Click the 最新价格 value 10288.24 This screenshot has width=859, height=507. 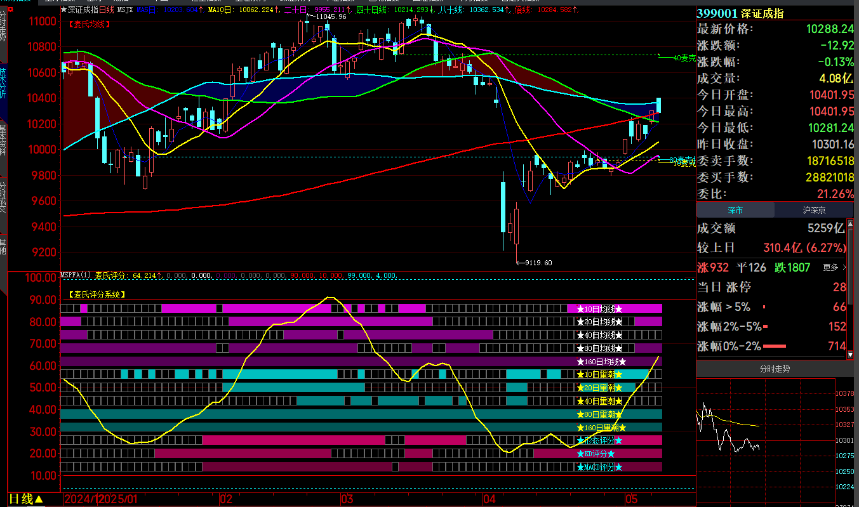[x=830, y=29]
